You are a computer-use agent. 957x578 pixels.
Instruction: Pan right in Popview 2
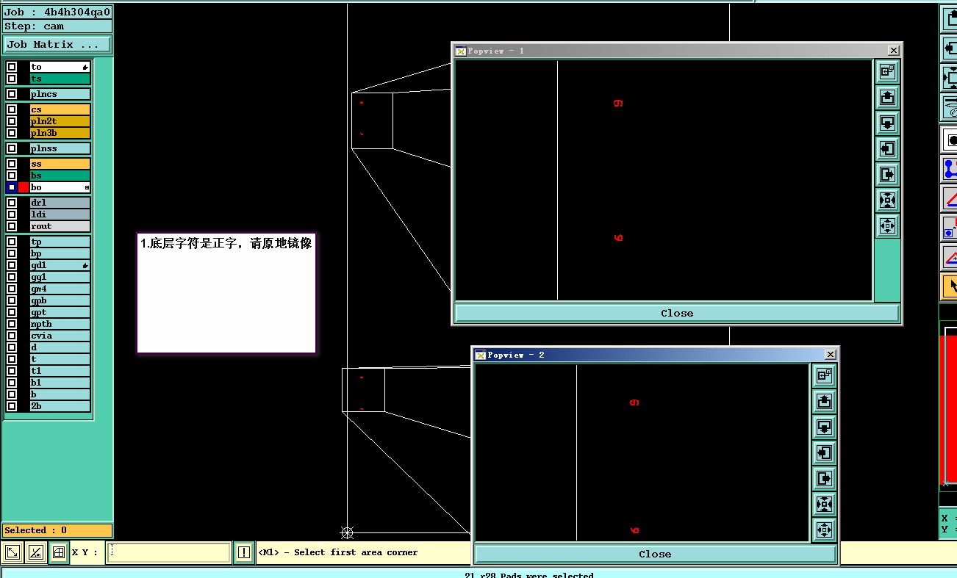coord(824,478)
